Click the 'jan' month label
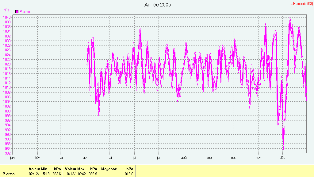This screenshot has width=314, height=177. click(12, 158)
